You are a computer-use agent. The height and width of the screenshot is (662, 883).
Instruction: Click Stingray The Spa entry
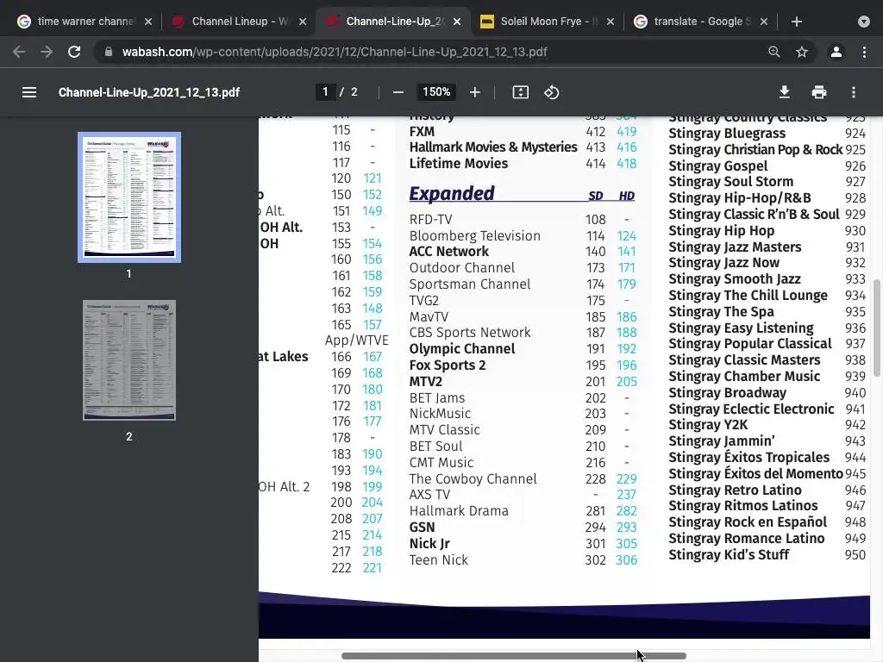click(x=721, y=312)
